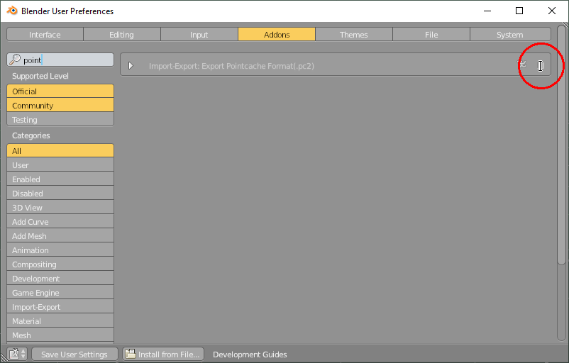Select the User category

coord(60,164)
